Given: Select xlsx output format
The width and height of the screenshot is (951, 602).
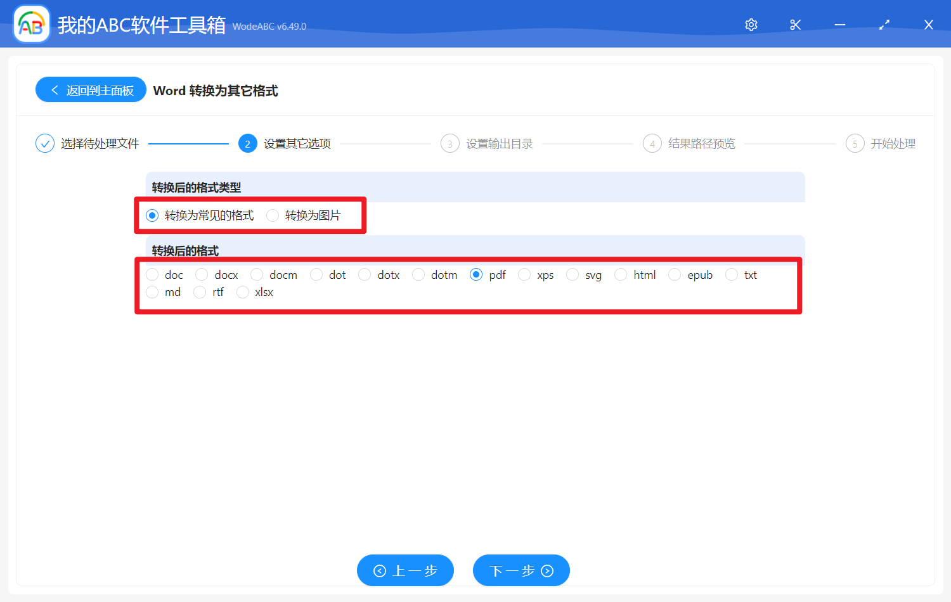Looking at the screenshot, I should tap(243, 292).
